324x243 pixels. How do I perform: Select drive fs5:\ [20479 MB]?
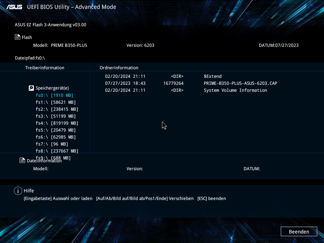click(x=56, y=130)
